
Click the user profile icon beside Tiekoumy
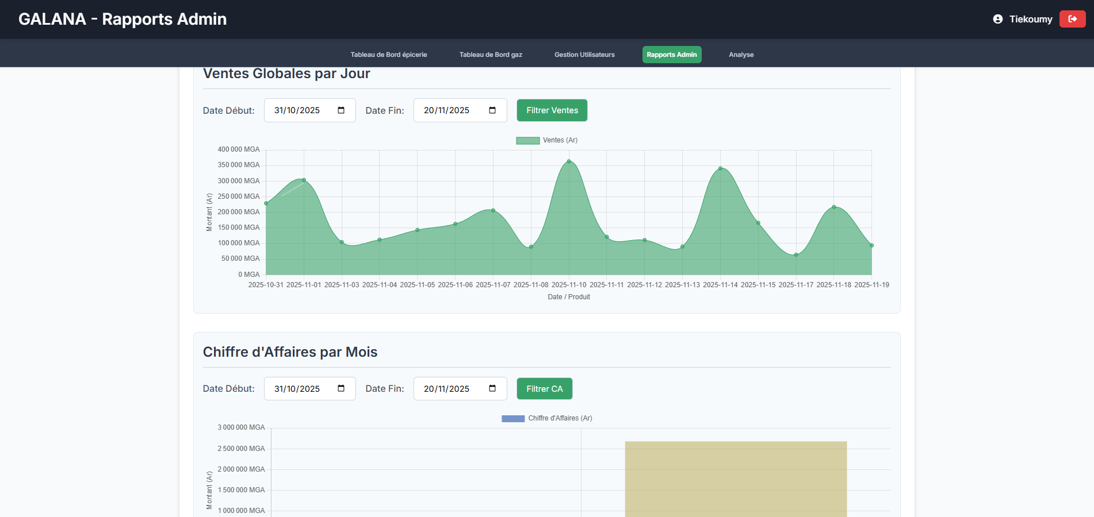point(998,19)
